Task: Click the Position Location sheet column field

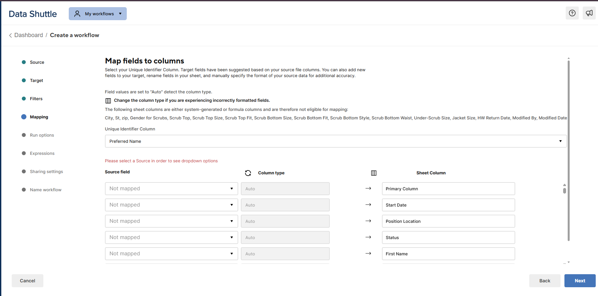Action: pyautogui.click(x=448, y=221)
